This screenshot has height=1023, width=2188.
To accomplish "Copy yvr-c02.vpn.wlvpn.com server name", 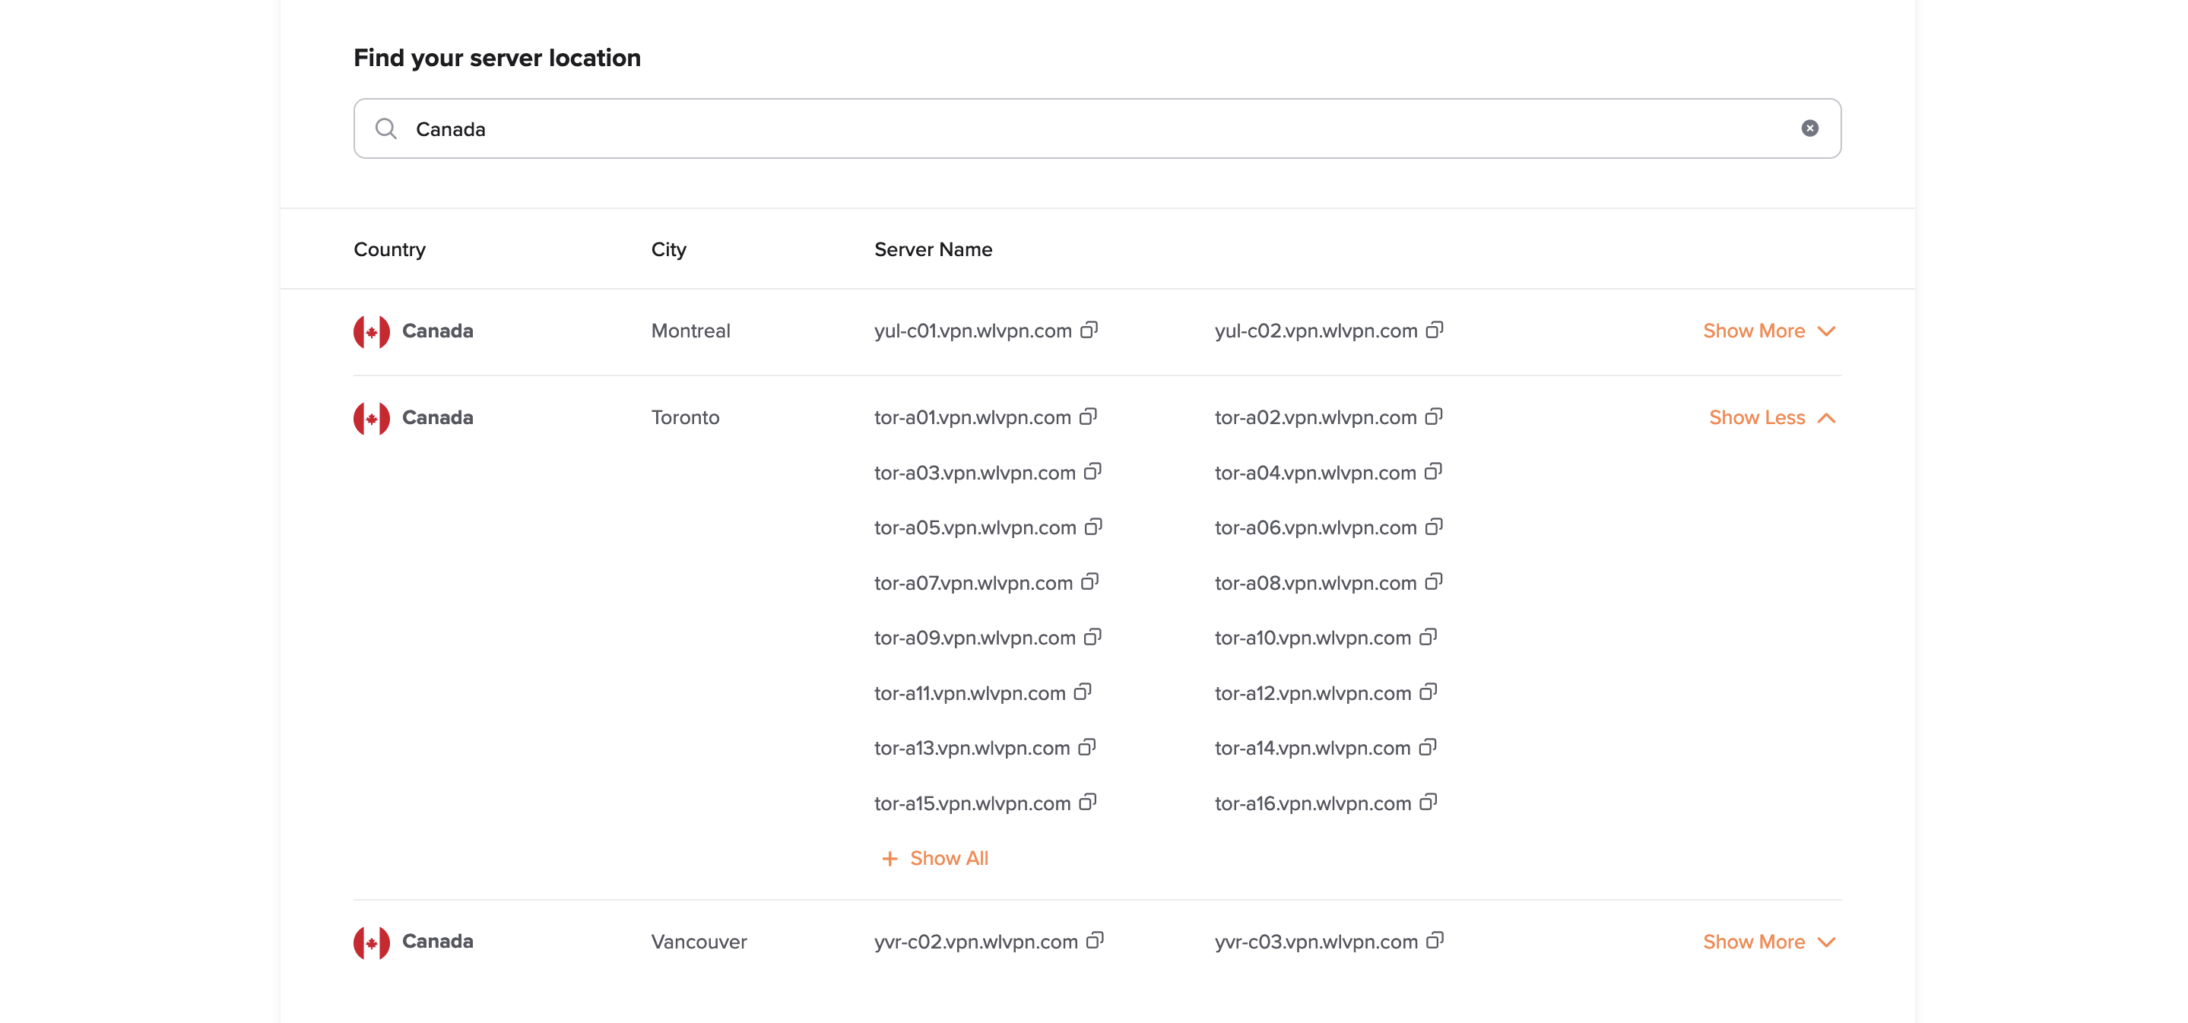I will [x=1096, y=940].
